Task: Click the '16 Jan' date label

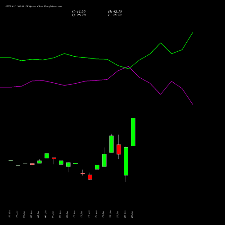Action: tap(96, 214)
